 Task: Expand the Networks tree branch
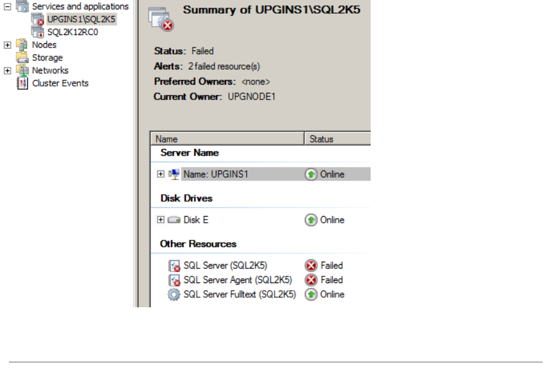pyautogui.click(x=7, y=70)
